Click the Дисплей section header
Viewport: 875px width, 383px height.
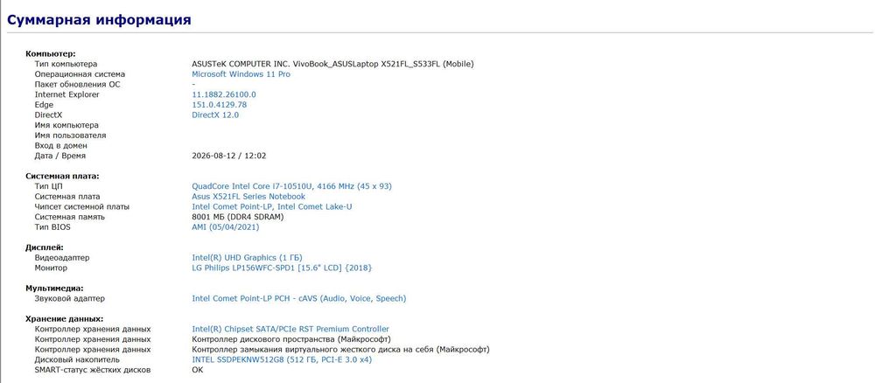pyautogui.click(x=45, y=247)
